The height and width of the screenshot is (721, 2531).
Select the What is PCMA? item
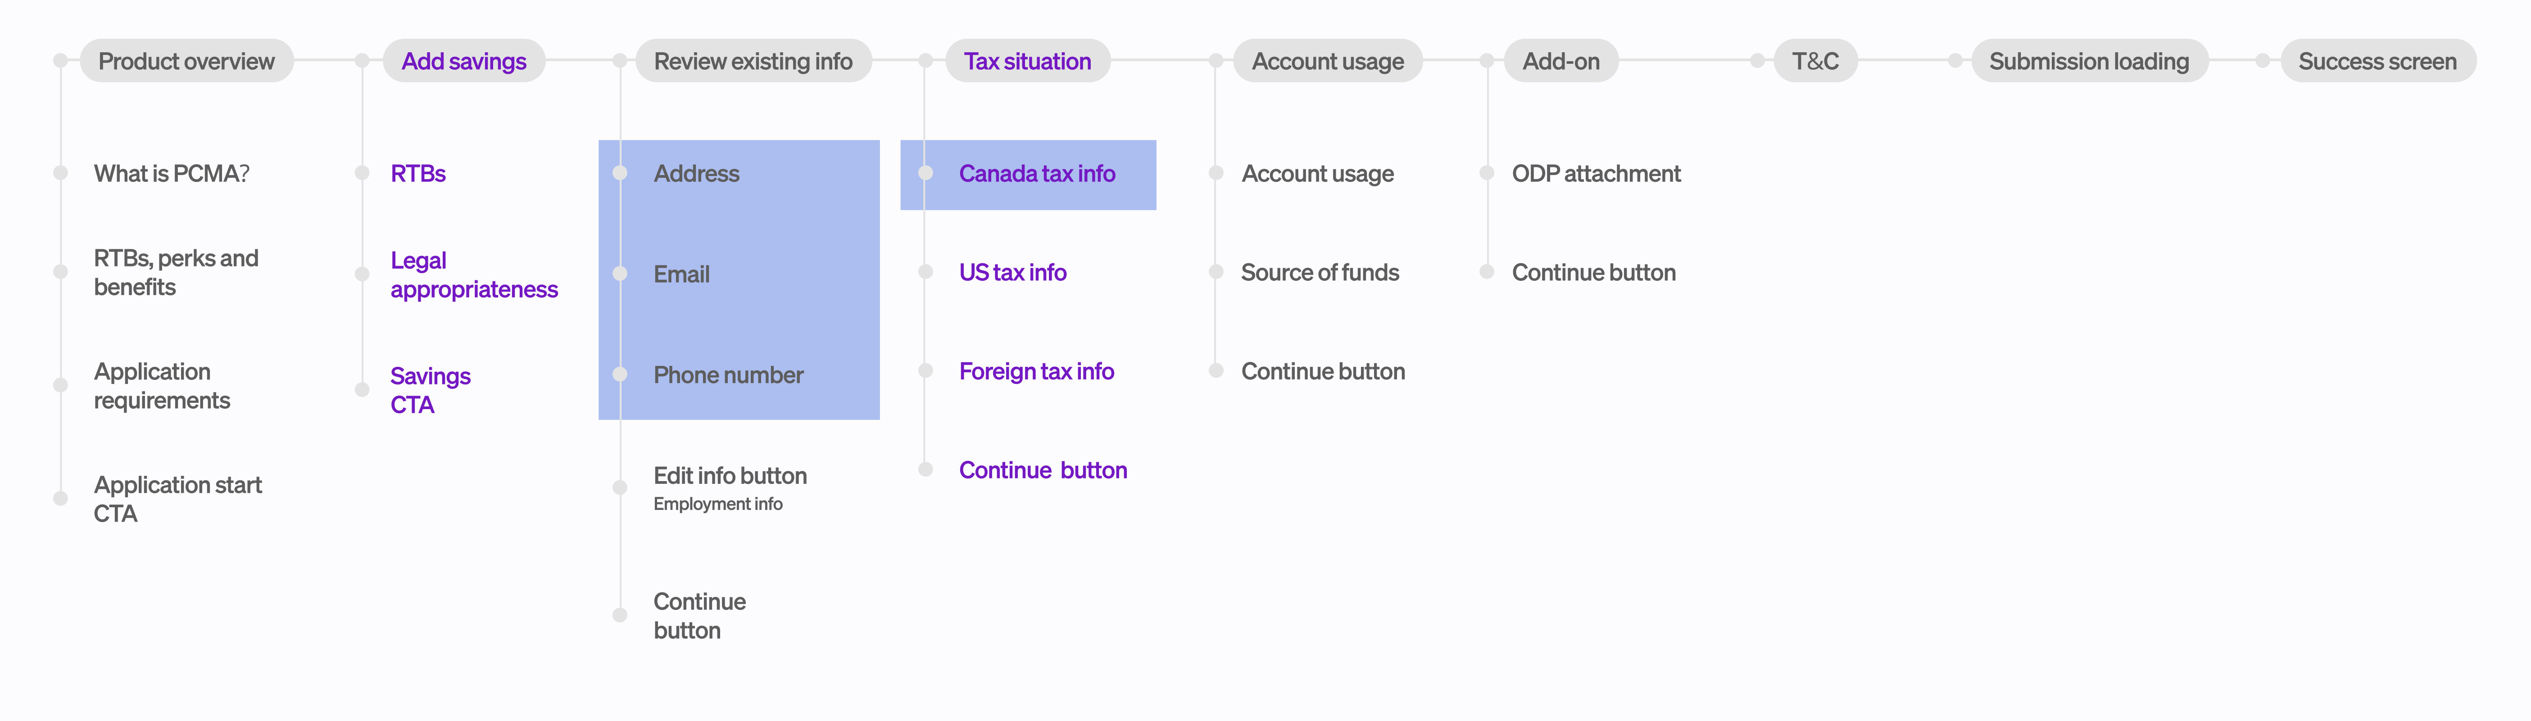(x=172, y=174)
